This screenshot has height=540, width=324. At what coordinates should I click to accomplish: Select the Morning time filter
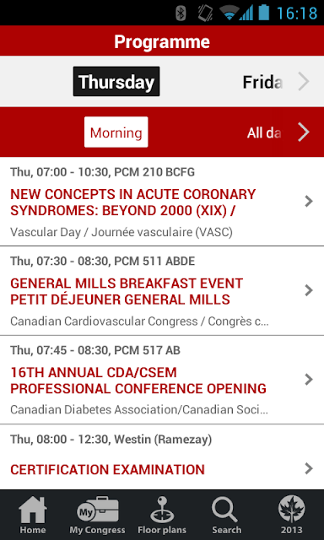116,132
